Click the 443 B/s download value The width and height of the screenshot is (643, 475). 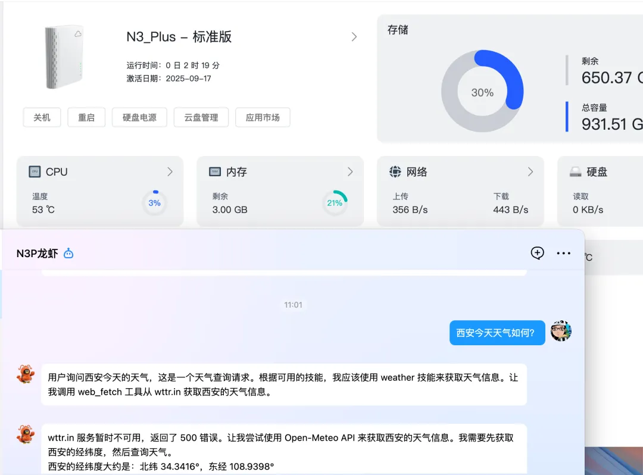point(511,210)
